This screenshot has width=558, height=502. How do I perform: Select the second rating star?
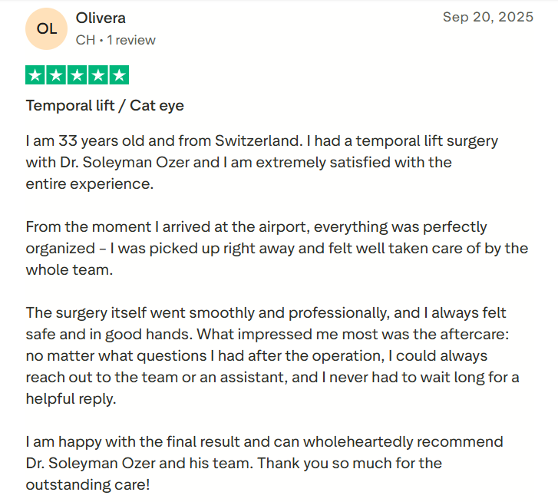pyautogui.click(x=56, y=75)
